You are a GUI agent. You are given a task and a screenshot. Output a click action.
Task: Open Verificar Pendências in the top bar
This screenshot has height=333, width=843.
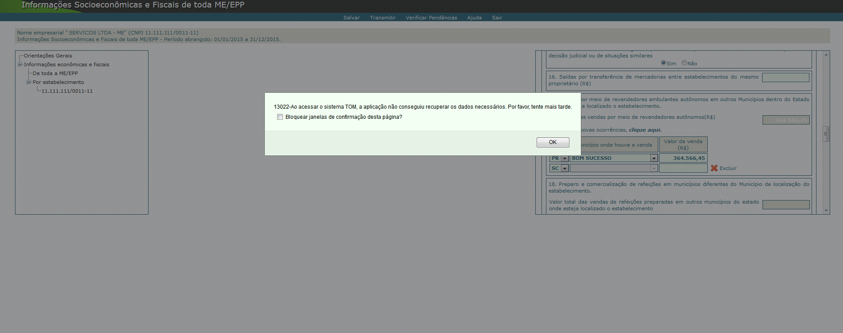pyautogui.click(x=431, y=18)
